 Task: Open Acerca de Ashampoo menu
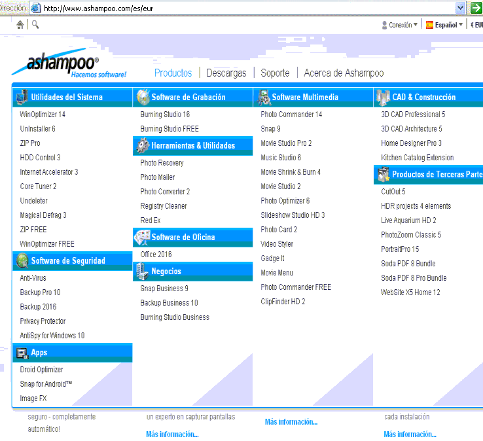[344, 73]
